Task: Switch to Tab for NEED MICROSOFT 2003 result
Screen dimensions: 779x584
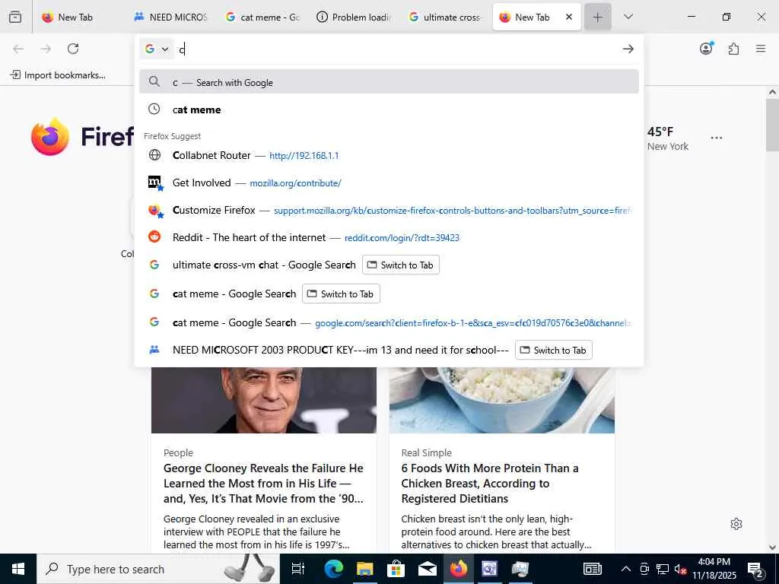Action: (554, 350)
